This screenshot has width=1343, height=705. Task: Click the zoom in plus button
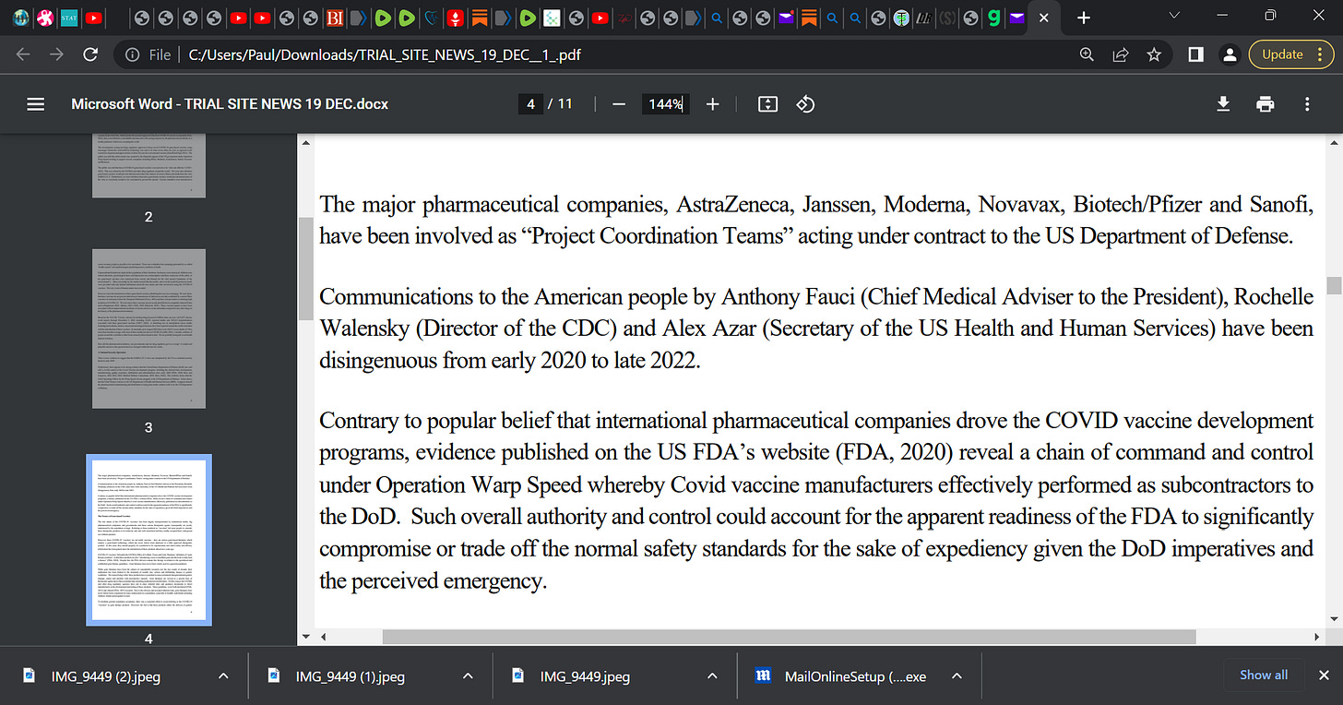tap(712, 104)
